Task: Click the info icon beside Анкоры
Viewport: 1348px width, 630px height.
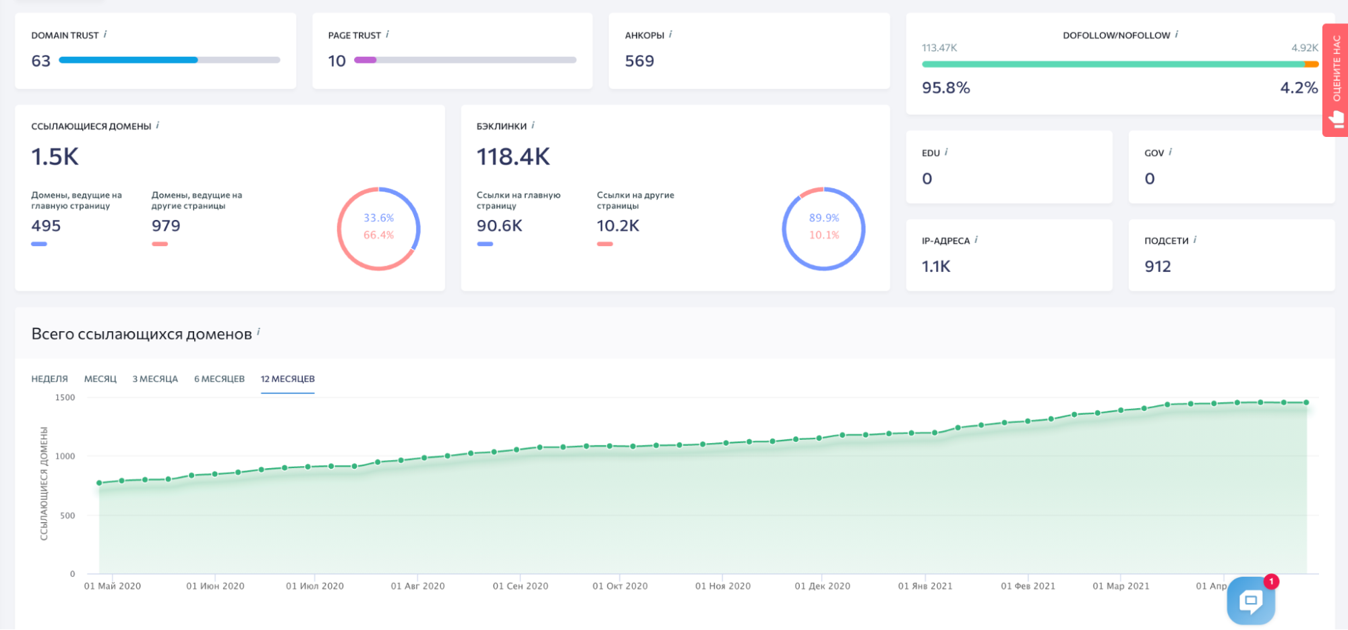Action: pyautogui.click(x=670, y=34)
